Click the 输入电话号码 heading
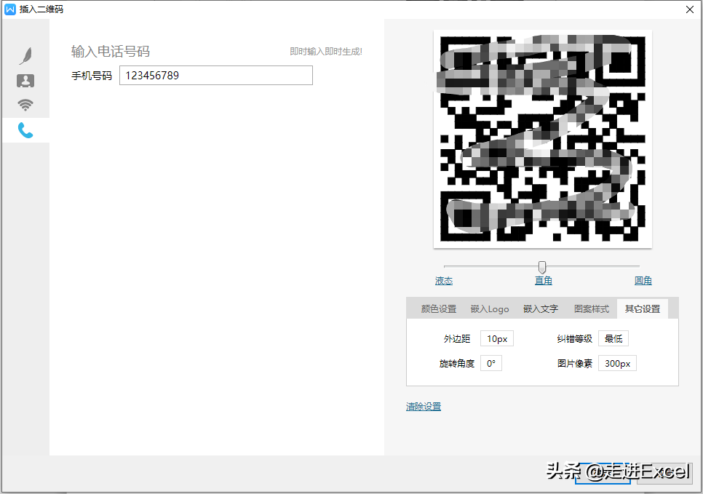703x494 pixels. [111, 52]
